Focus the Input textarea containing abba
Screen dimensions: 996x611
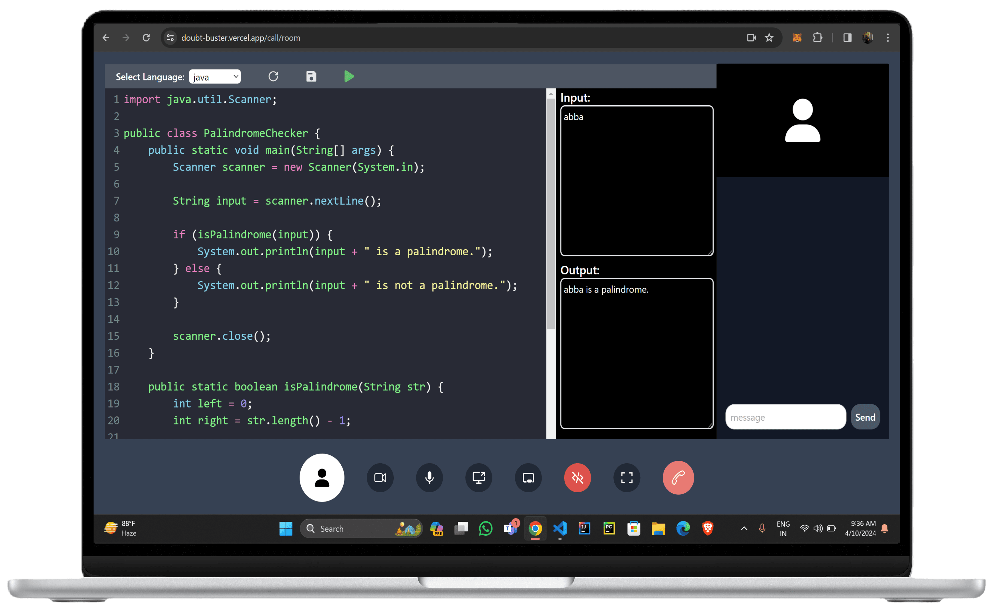(637, 181)
